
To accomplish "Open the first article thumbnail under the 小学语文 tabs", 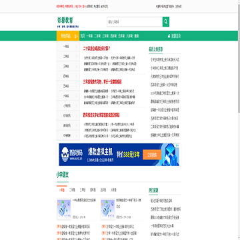I will [x=64, y=209].
